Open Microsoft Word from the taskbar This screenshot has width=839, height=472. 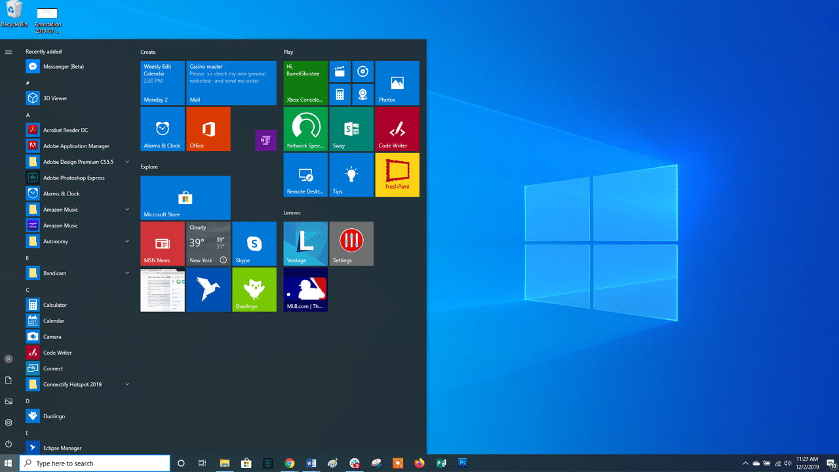point(311,463)
